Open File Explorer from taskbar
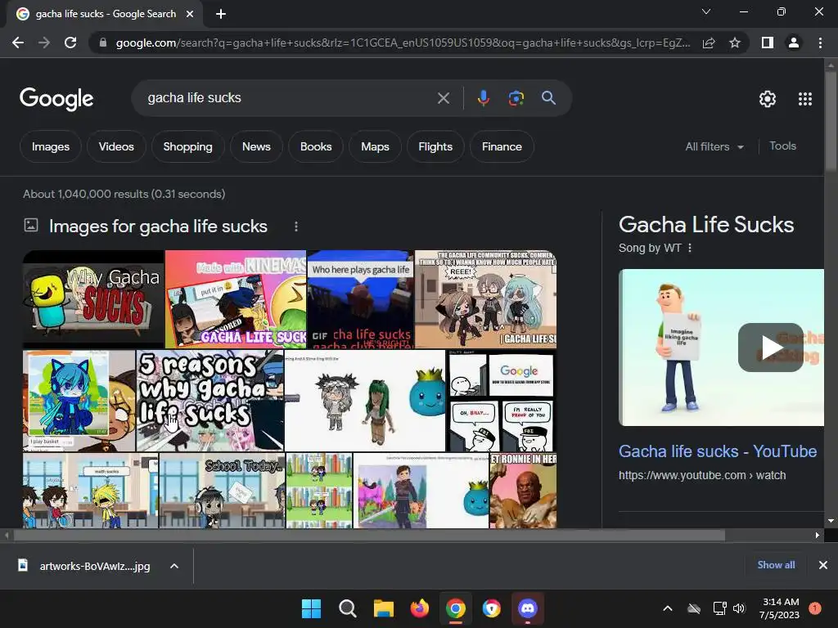838x628 pixels. (x=384, y=608)
